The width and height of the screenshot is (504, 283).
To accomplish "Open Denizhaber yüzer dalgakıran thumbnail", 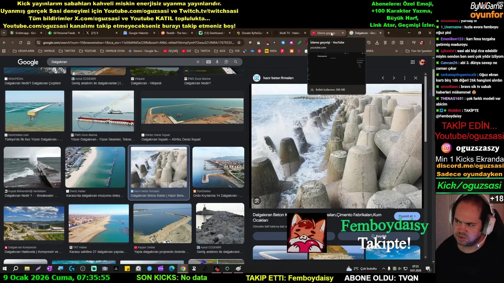I will click(x=35, y=111).
